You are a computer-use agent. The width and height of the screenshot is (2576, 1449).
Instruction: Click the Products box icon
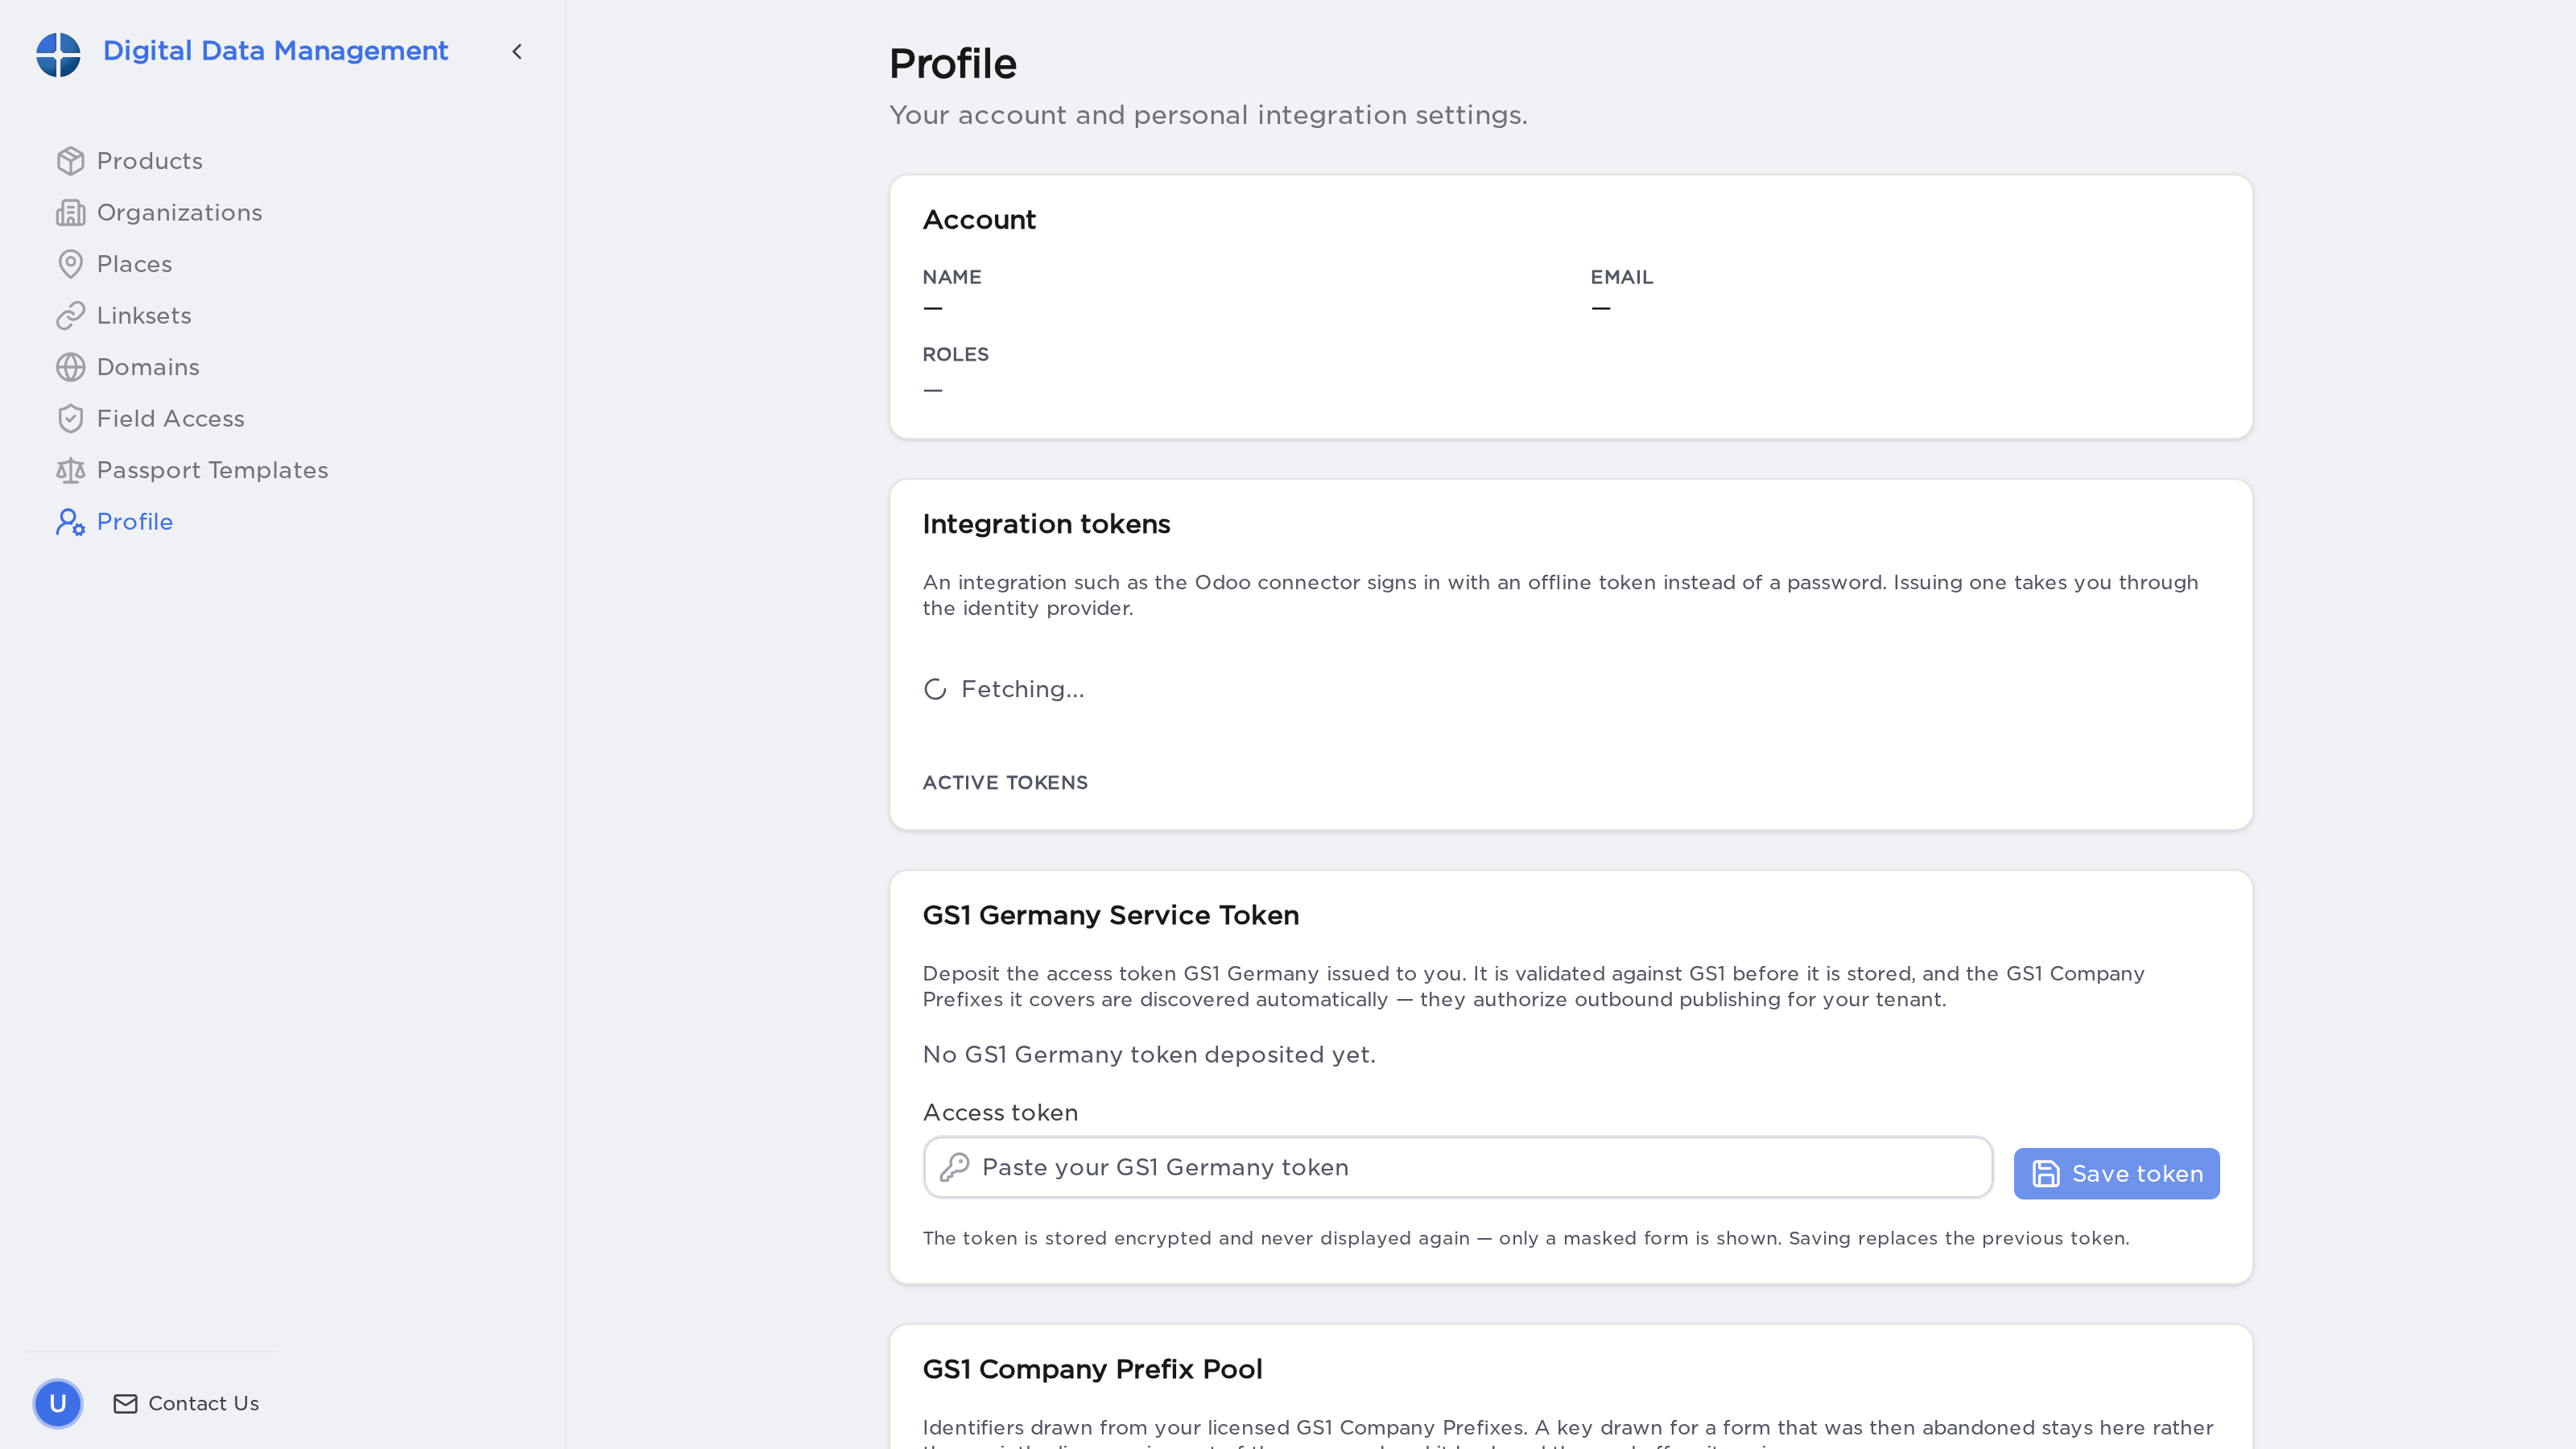(70, 161)
